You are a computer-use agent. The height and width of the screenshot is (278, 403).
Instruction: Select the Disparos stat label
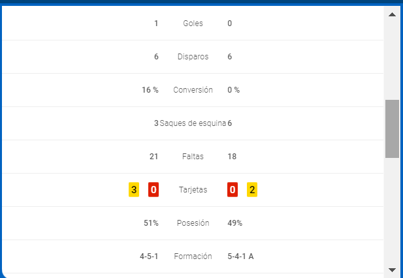pyautogui.click(x=193, y=57)
